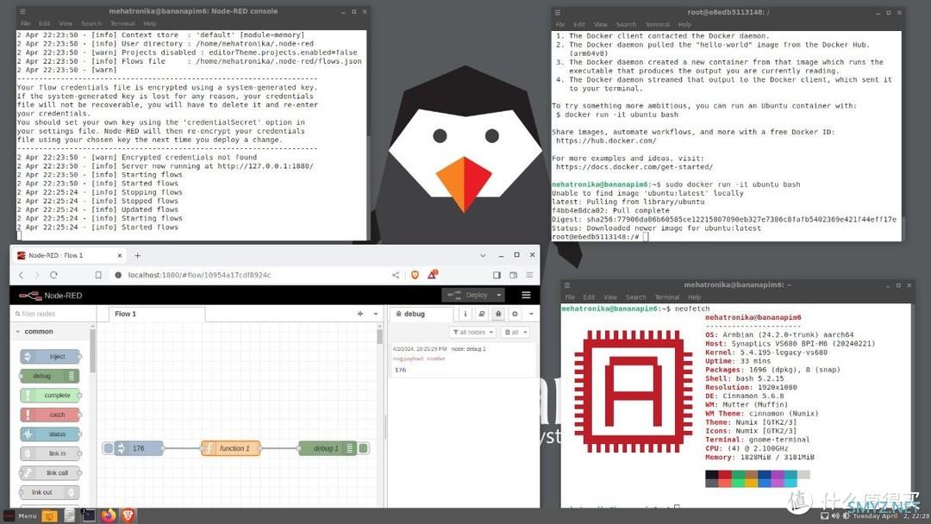Go back in Brave browser

coord(22,275)
